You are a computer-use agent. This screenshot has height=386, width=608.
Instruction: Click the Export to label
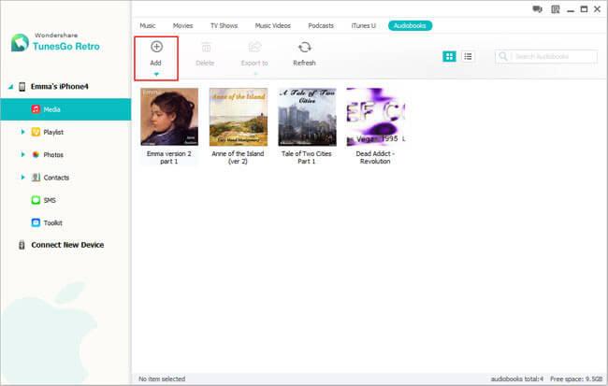(x=254, y=63)
